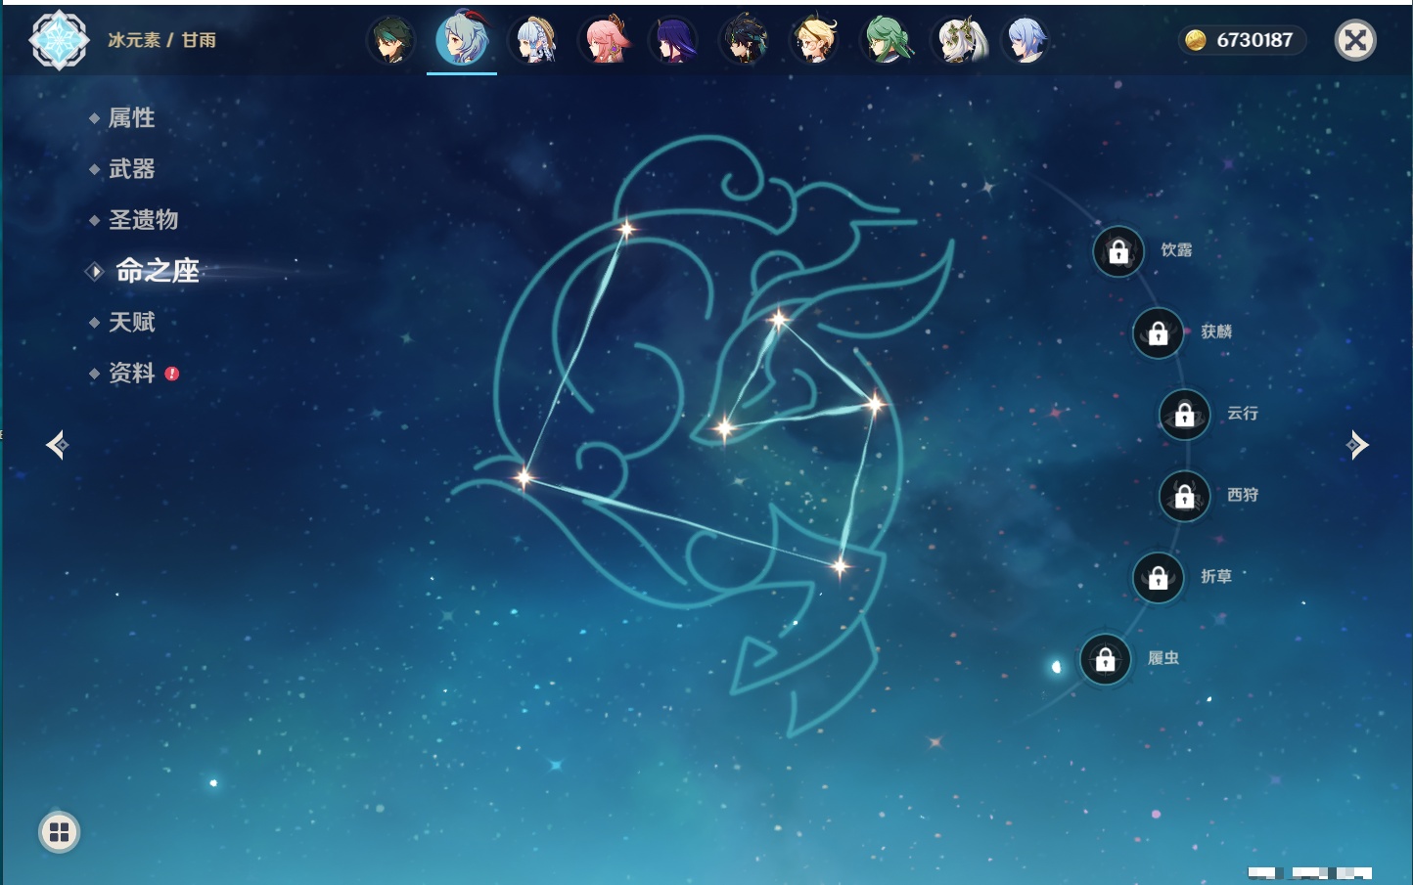Open locked constellation 获麟
This screenshot has height=885, width=1413.
click(1158, 332)
